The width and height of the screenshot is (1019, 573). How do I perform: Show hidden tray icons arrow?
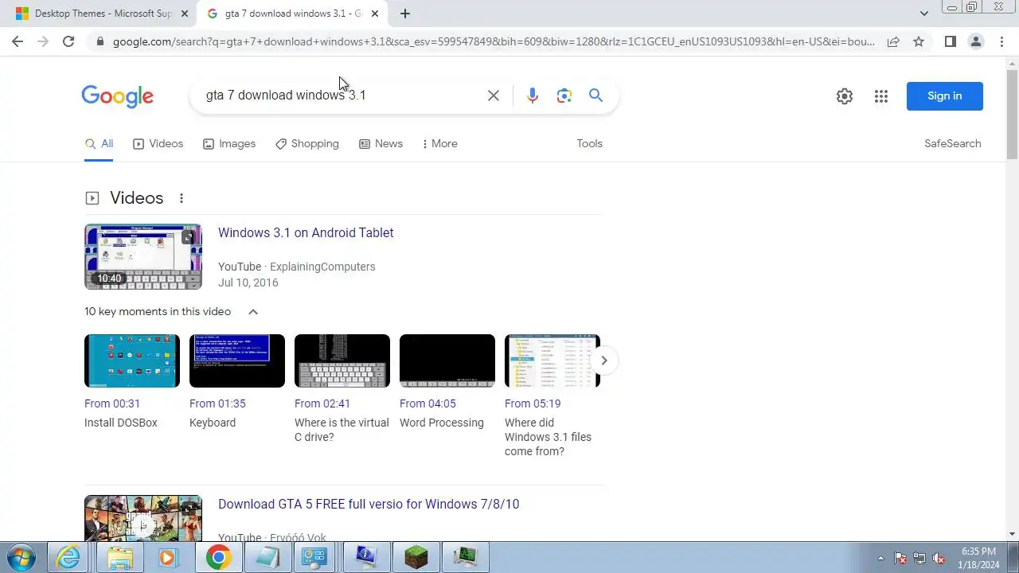(880, 558)
